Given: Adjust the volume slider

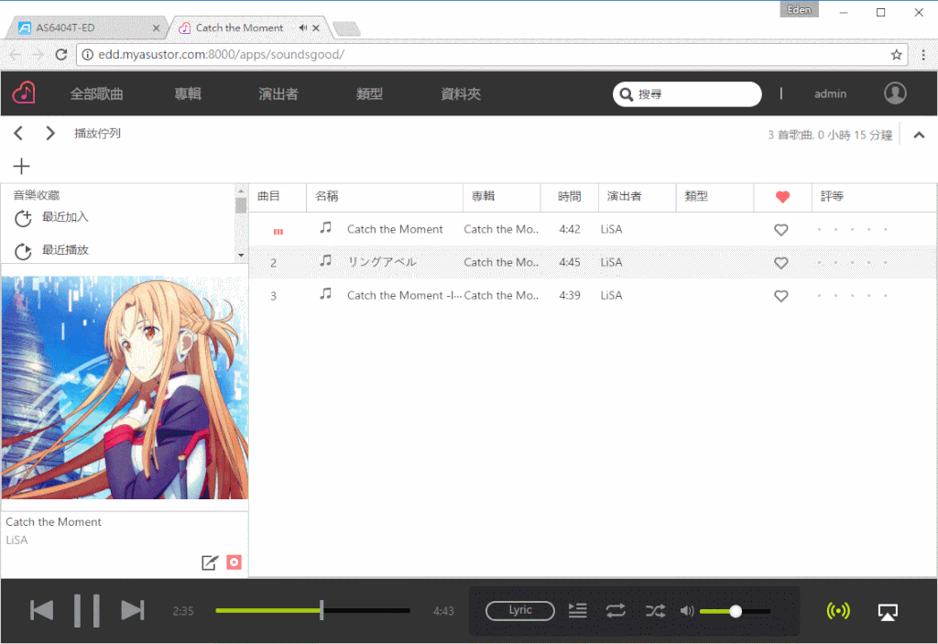Looking at the screenshot, I should 735,611.
